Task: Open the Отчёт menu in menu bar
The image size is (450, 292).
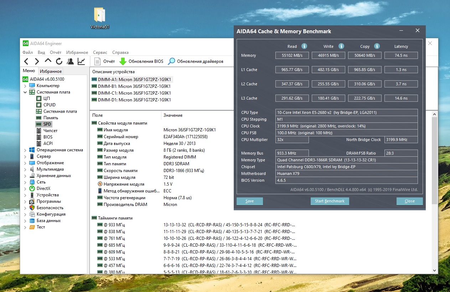Action: point(56,52)
